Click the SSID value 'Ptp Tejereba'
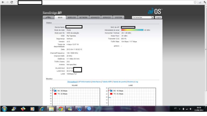The height and width of the screenshot is (116, 207). coord(71,36)
